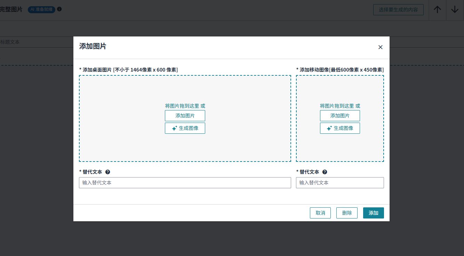Viewport: 464px width, 256px height.
Task: Click the 添加移动图像 size requirement label
Action: [340, 70]
